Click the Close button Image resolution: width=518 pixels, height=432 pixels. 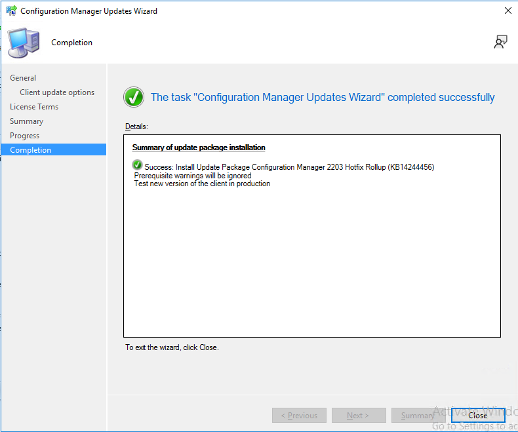pos(478,415)
